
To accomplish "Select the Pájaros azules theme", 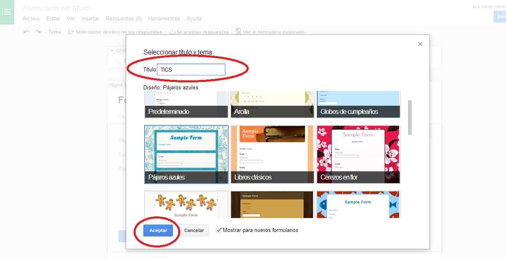I will click(x=186, y=154).
